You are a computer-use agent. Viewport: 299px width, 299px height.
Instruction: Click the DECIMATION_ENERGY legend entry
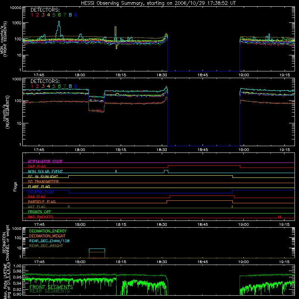point(48,231)
